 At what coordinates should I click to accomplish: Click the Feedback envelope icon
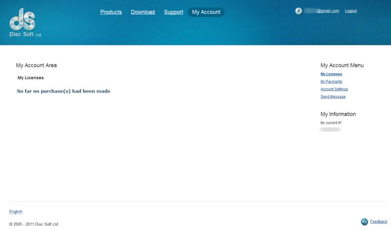click(364, 222)
